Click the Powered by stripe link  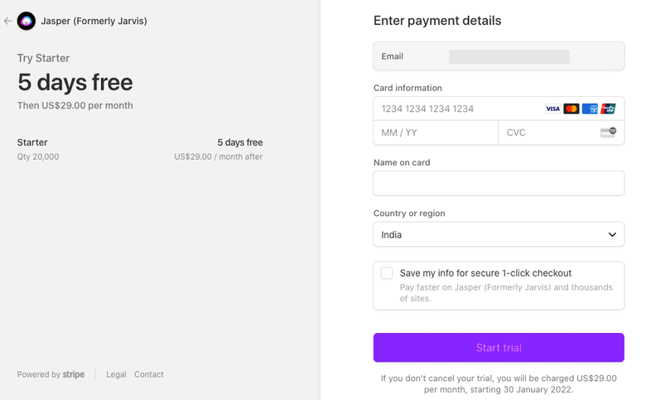point(51,374)
